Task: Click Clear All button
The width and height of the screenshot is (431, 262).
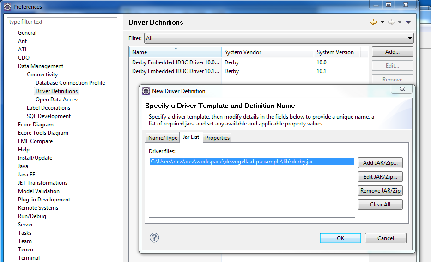Action: click(x=380, y=205)
